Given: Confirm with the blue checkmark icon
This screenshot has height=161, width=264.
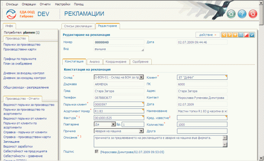Looking at the screenshot, I should pos(252,35).
